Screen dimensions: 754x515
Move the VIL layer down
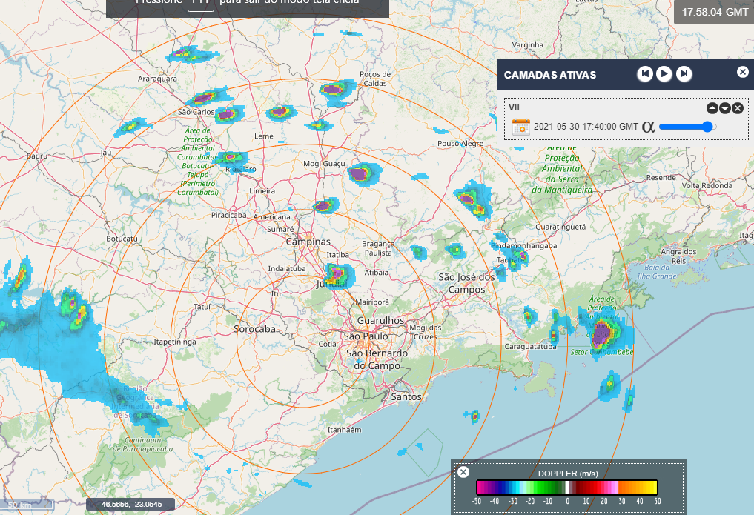(724, 108)
